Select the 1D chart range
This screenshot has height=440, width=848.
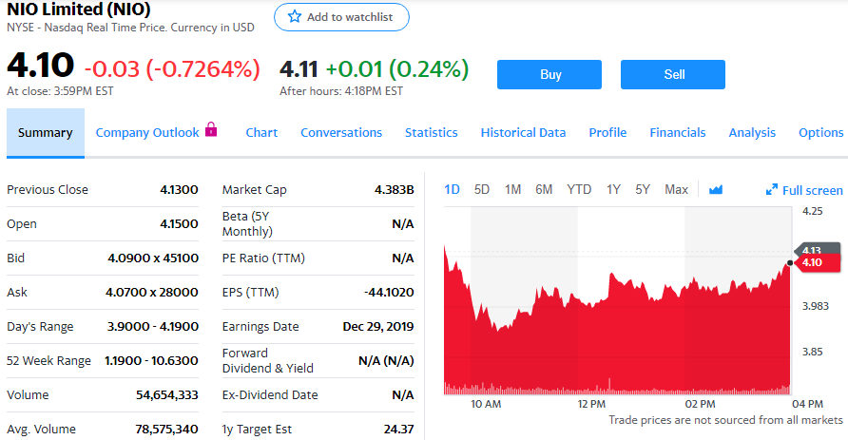point(452,189)
